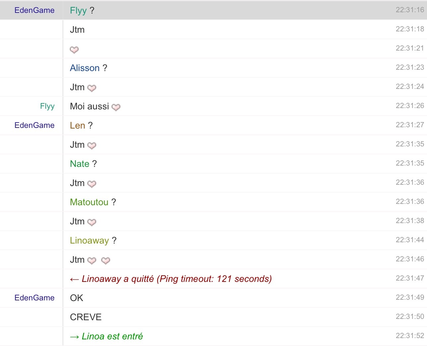Screen dimensions: 427x346
Task: Select the Matoutou nickname in chat
Action: (89, 202)
